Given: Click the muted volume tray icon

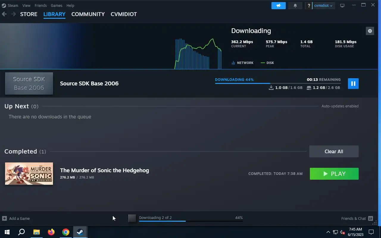Looking at the screenshot, I should 342,232.
